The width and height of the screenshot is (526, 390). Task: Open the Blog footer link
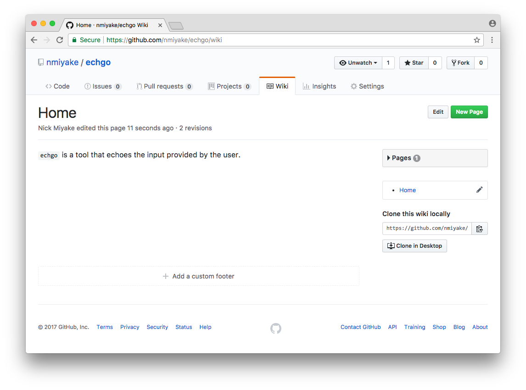(459, 327)
